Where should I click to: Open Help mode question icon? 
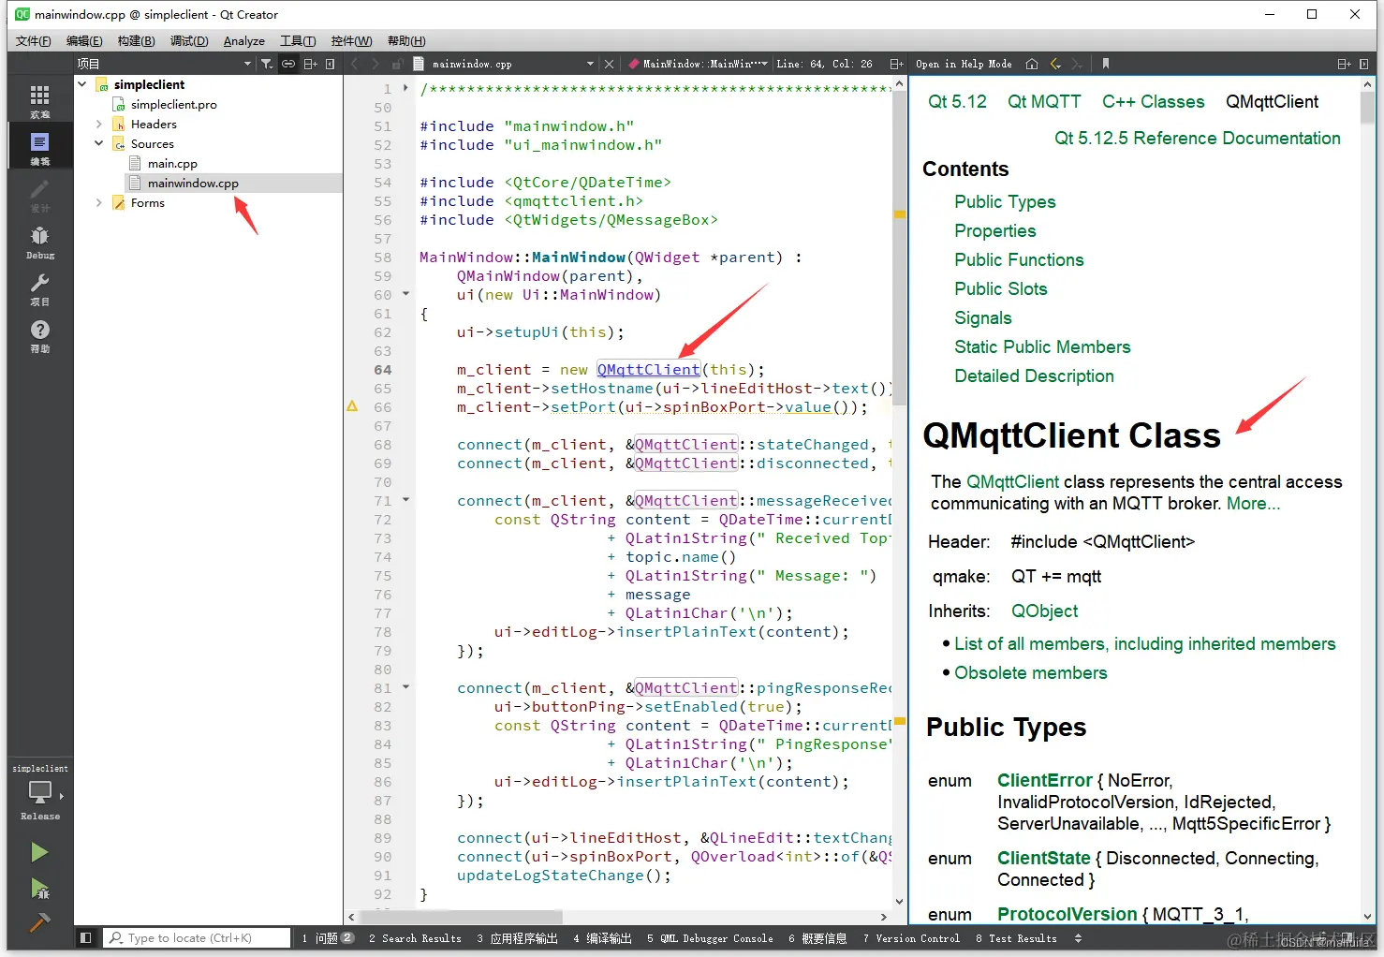(x=39, y=334)
